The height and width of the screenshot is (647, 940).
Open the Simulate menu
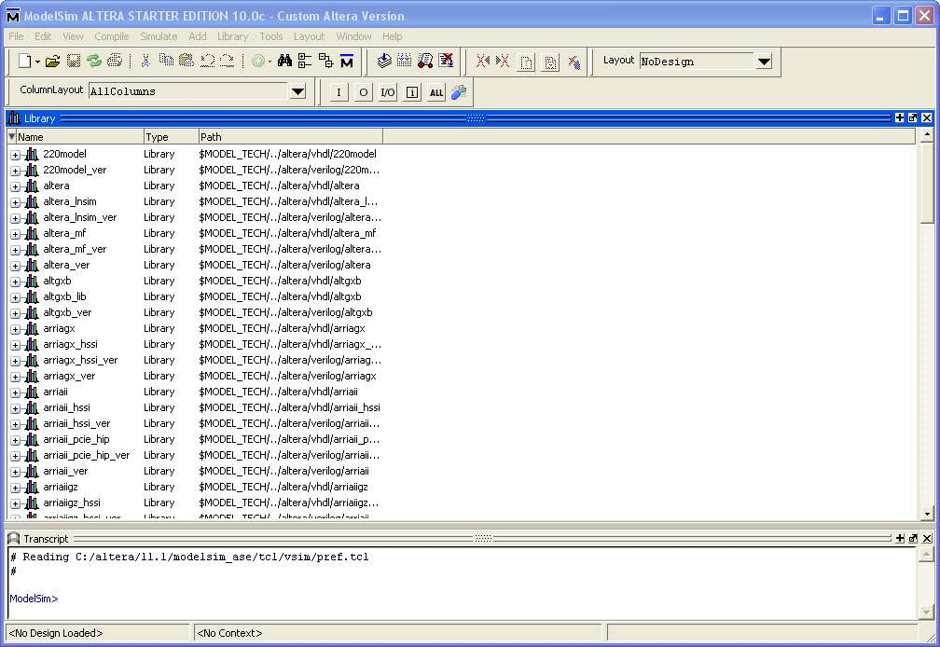(x=159, y=36)
